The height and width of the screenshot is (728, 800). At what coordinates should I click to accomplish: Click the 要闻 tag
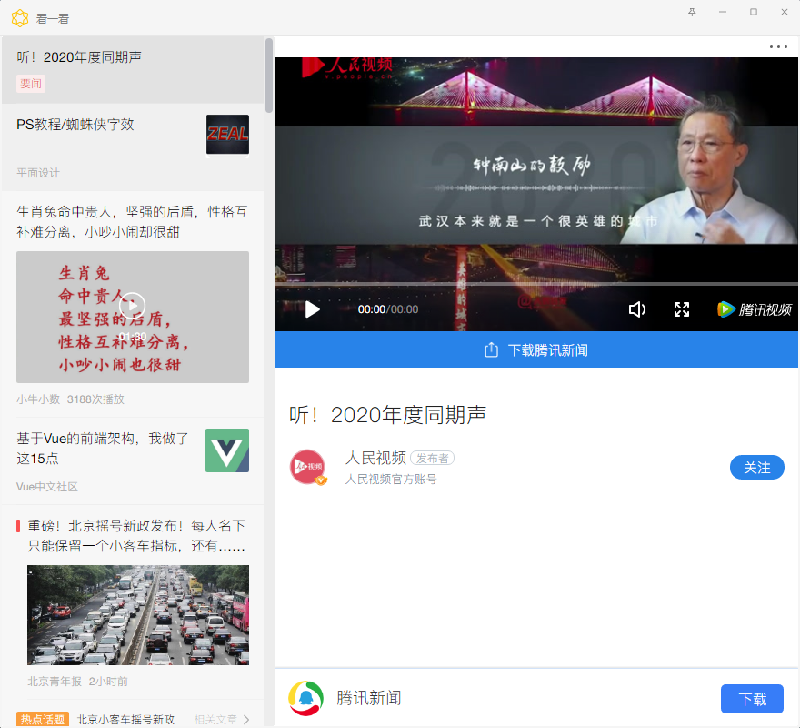(31, 84)
